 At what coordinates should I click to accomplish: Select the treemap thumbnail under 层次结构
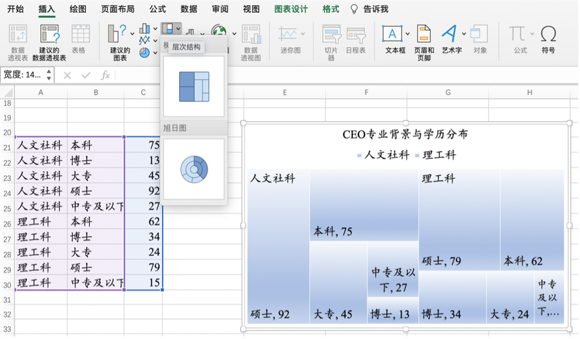pyautogui.click(x=195, y=87)
